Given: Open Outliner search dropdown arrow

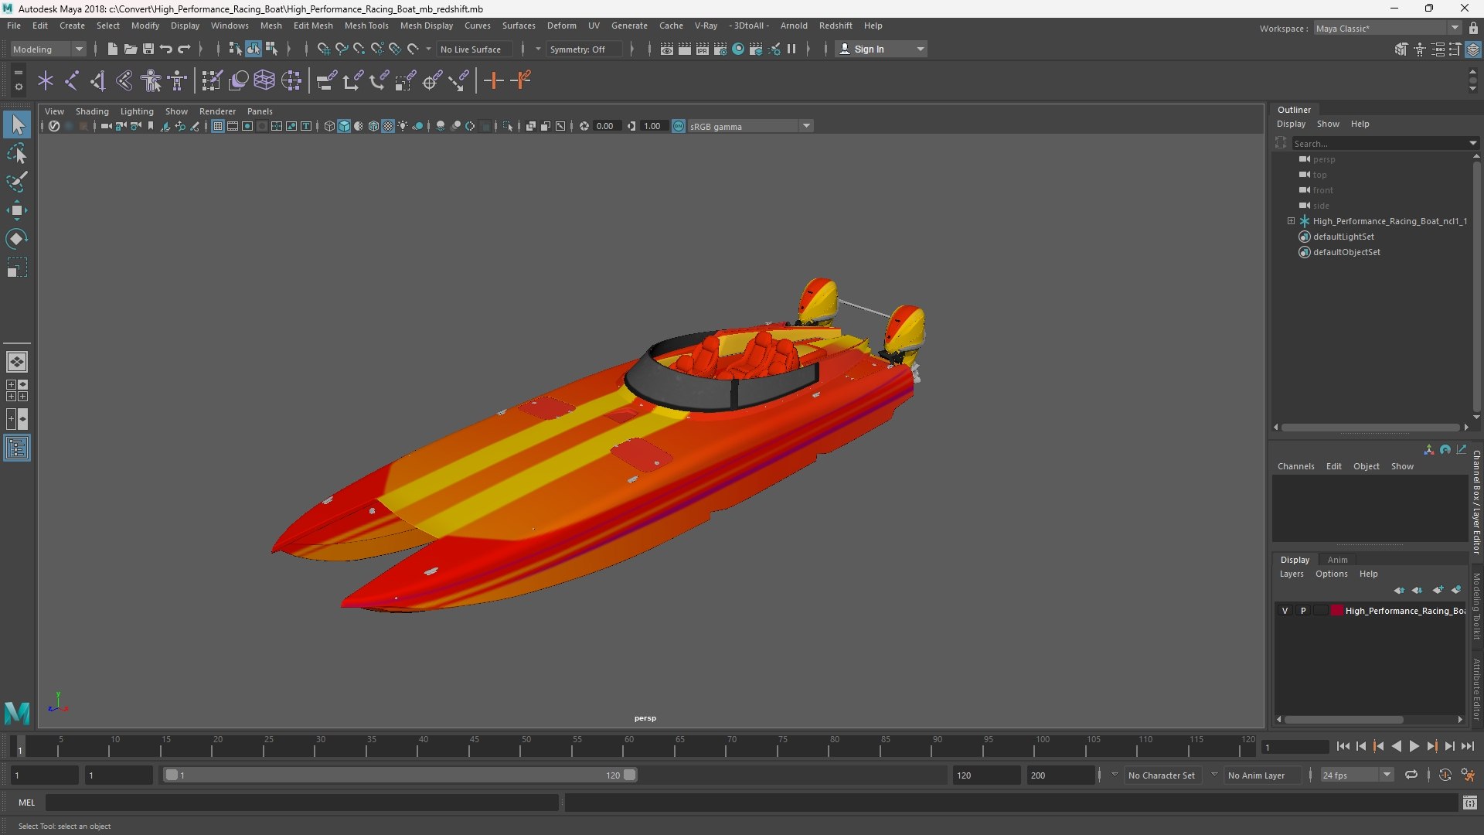Looking at the screenshot, I should pyautogui.click(x=1472, y=143).
